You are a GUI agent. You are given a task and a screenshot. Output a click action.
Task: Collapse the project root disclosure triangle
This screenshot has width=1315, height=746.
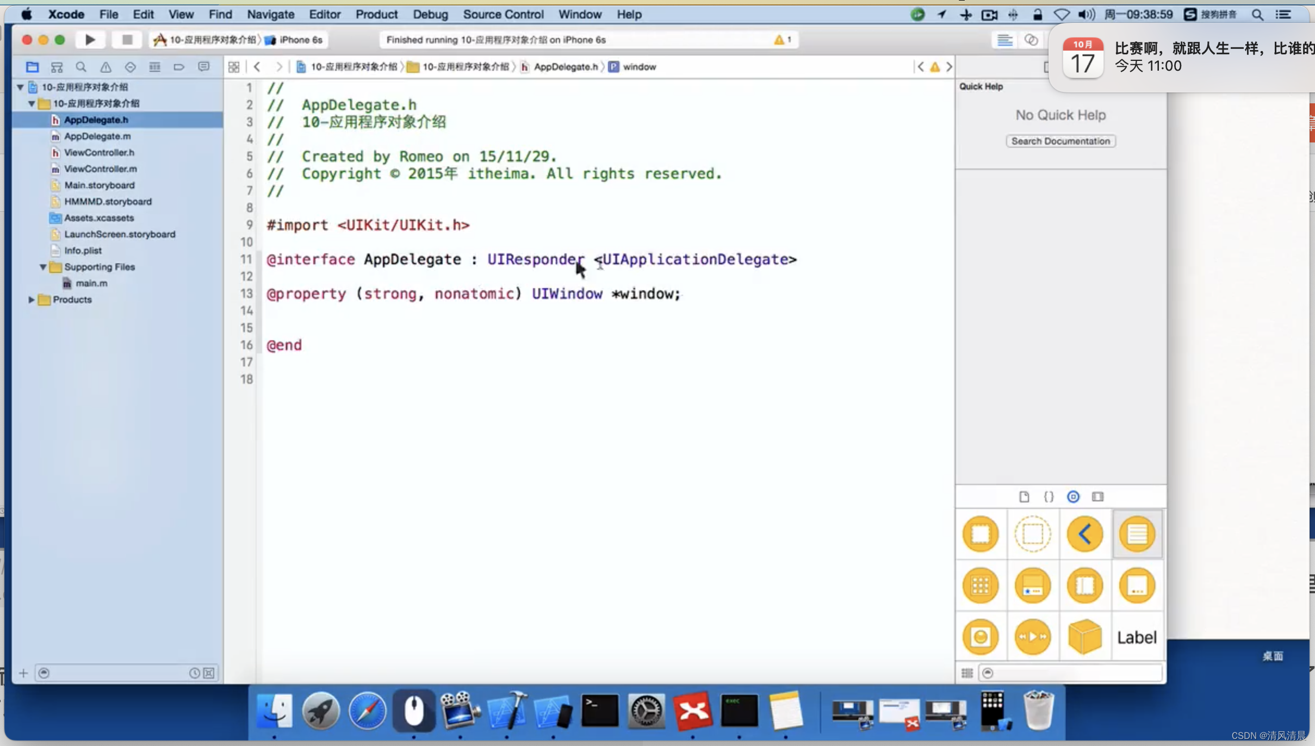[x=20, y=87]
